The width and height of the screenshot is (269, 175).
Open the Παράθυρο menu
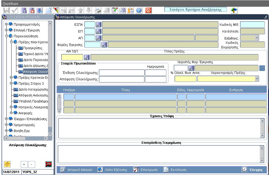10,3
